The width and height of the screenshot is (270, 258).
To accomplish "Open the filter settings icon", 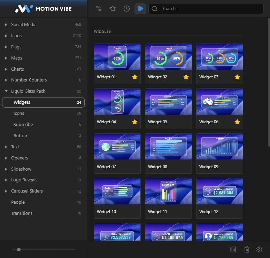I will pyautogui.click(x=99, y=8).
